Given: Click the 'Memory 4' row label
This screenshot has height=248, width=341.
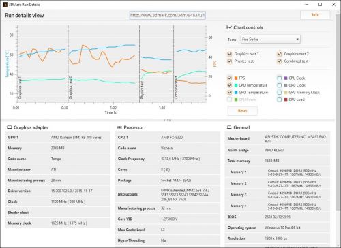Looking at the screenshot, I should 239,206.
